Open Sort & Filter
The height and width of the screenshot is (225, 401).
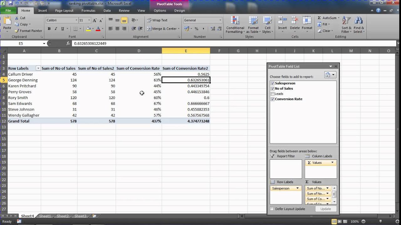tap(346, 25)
